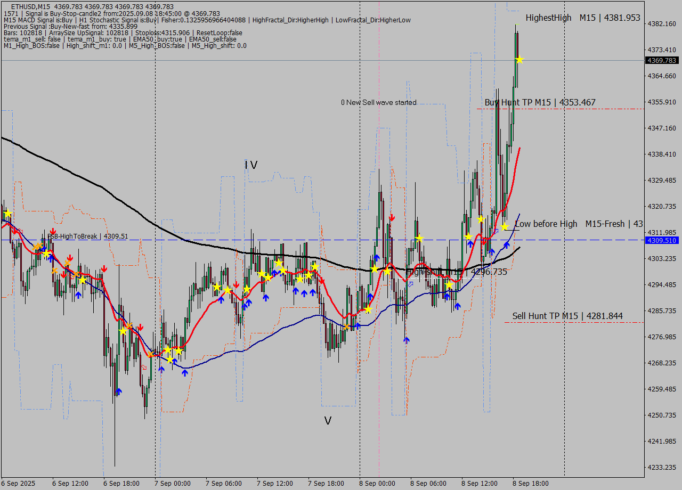Click the yellow star at far-left chart edge
Viewport: 682px width, 490px height.
(7, 214)
